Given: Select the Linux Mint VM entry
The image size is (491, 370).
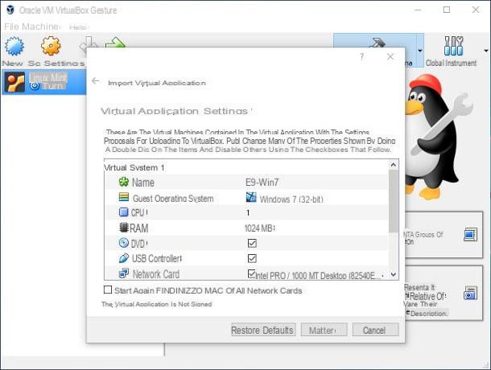Looking at the screenshot, I should 43,82.
